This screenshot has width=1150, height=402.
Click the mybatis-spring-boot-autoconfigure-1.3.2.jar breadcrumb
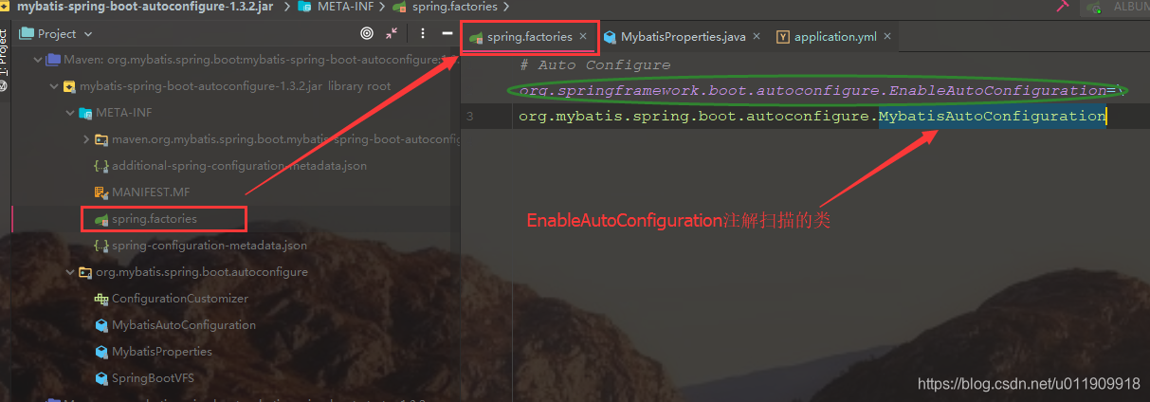(x=144, y=7)
